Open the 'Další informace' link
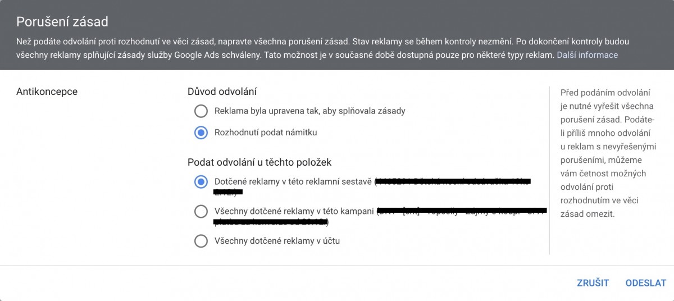Screen dimensions: 674x301 point(587,55)
